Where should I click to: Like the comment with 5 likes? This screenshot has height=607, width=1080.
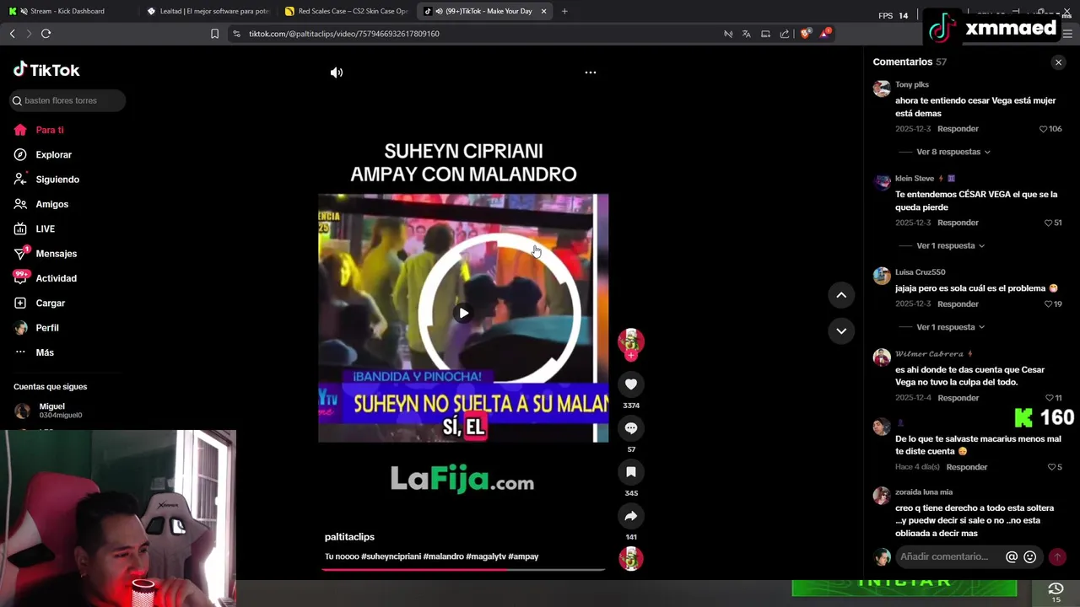pyautogui.click(x=1051, y=467)
